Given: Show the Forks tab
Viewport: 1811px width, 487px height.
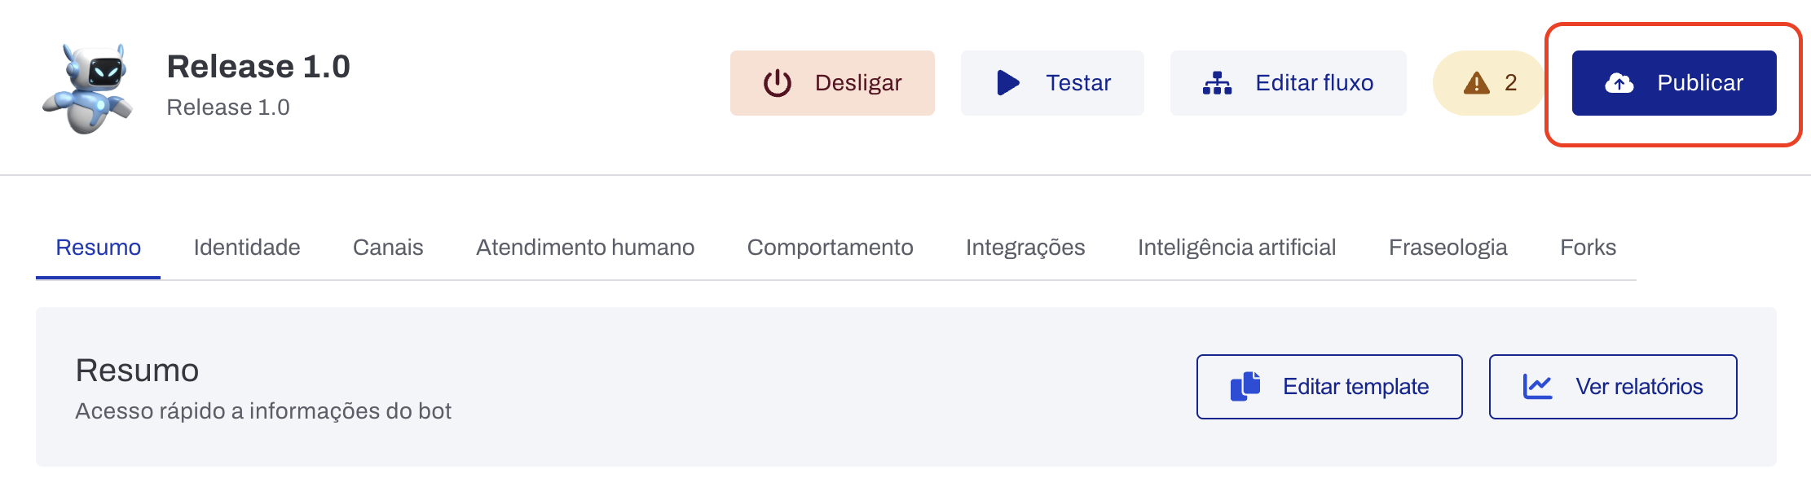Looking at the screenshot, I should coord(1588,248).
